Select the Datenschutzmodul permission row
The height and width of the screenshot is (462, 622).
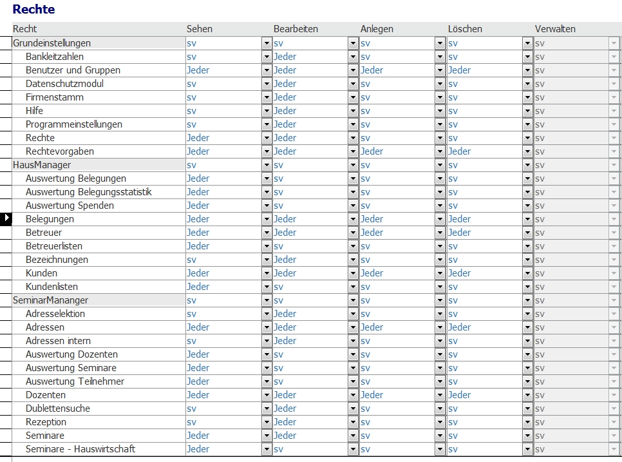(64, 84)
